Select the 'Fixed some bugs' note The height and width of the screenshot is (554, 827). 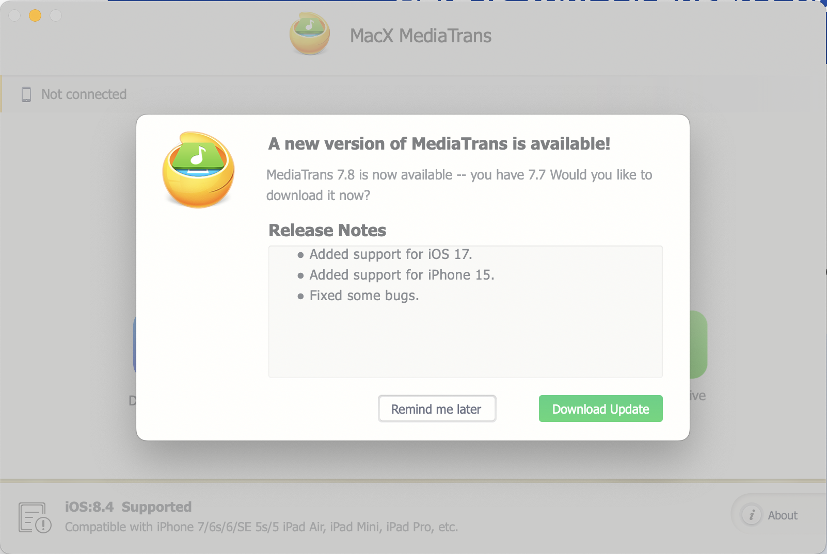364,296
